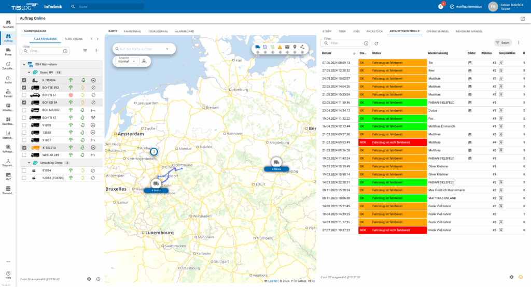The height and width of the screenshot is (287, 531).
Task: Click the map search field
Action: (140, 49)
